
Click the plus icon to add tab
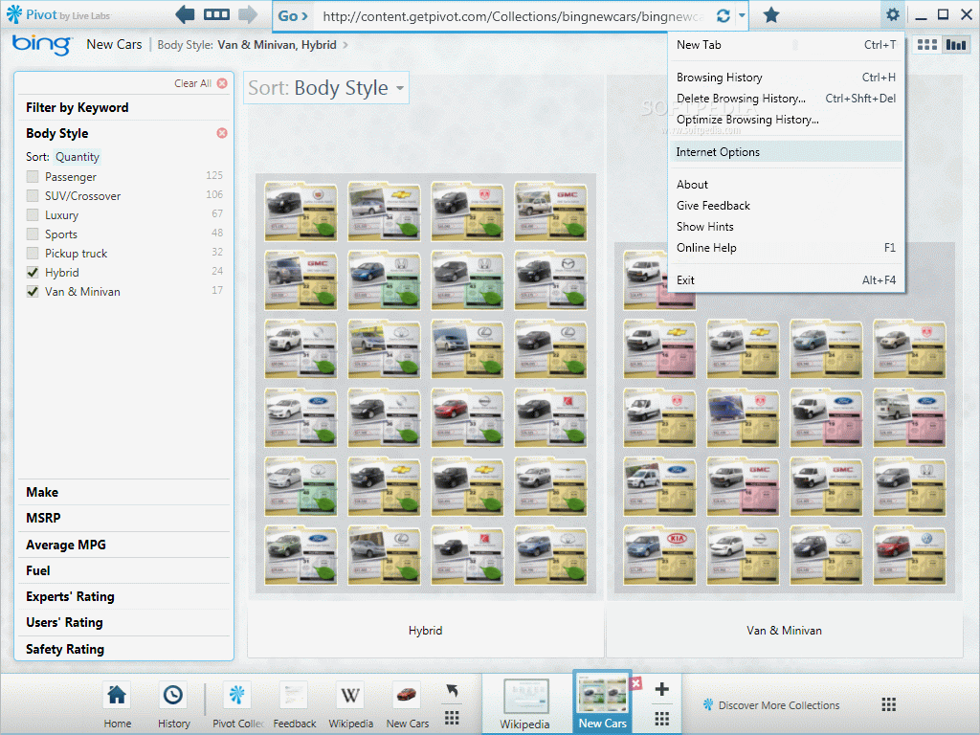pos(662,689)
